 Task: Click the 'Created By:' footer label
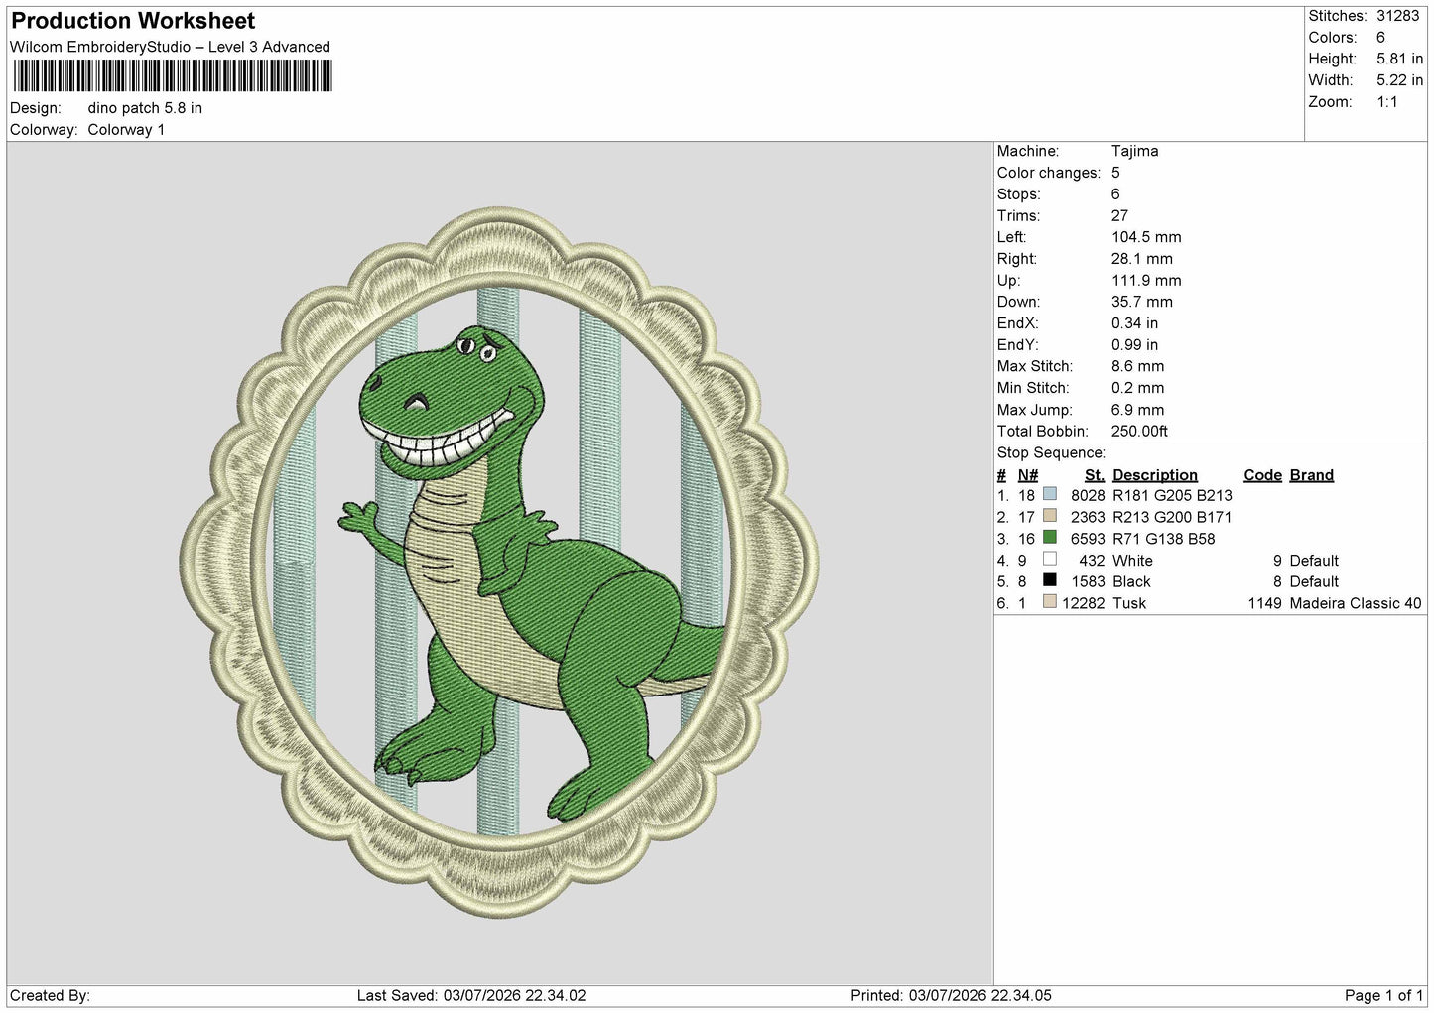pyautogui.click(x=50, y=995)
